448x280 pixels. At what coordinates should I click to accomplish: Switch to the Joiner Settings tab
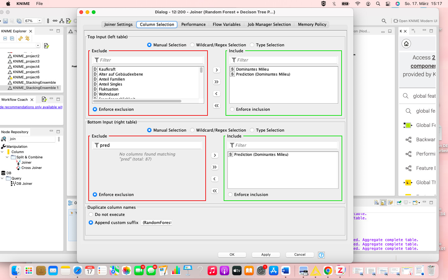[x=118, y=24]
